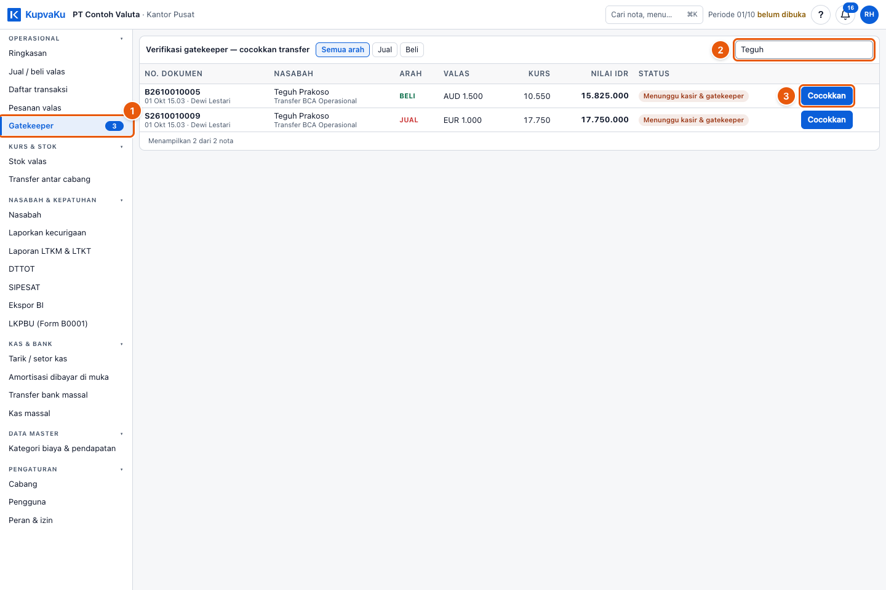Open Laporan LTKM & LTKT
Screen dimensions: 886x590
(66, 251)
